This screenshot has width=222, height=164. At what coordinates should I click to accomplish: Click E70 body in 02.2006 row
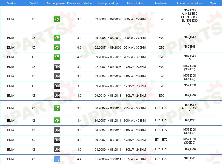click(161, 19)
